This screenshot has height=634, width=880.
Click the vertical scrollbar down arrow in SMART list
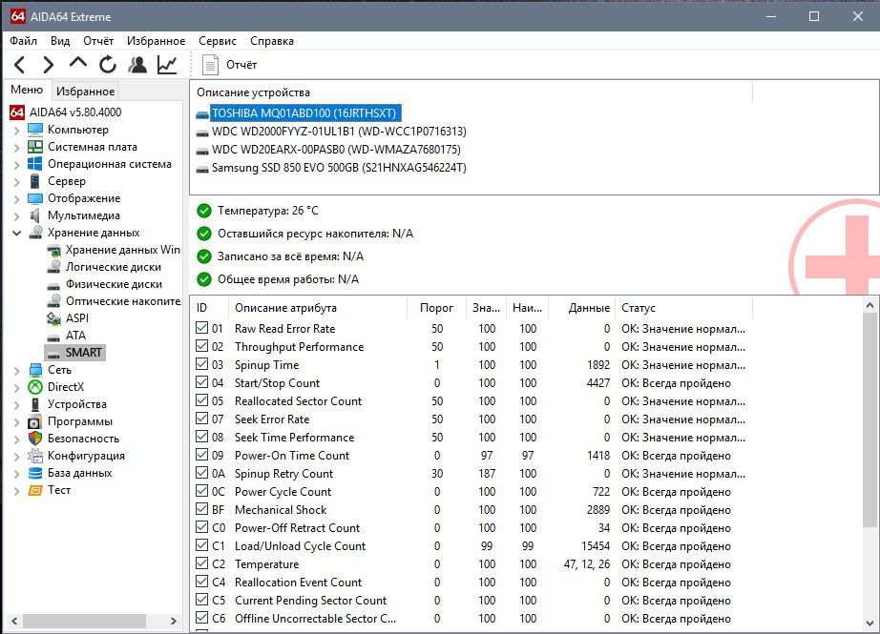870,624
